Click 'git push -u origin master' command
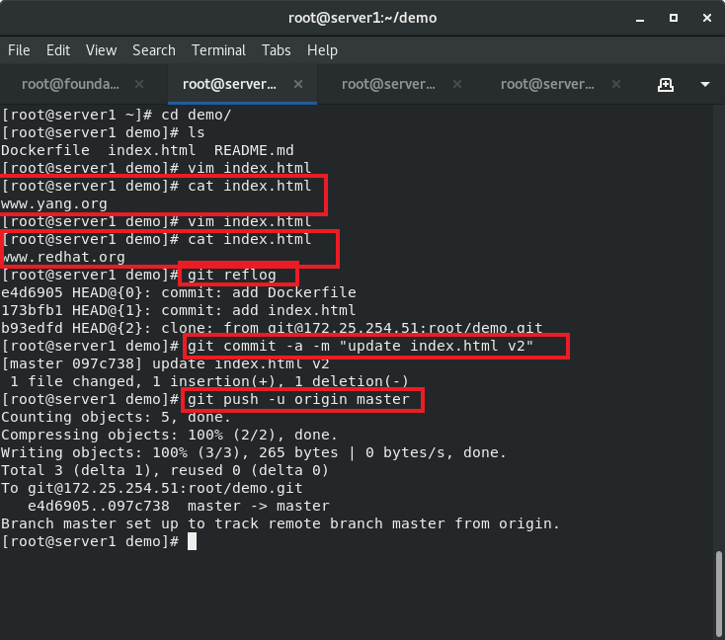Screen dimensions: 725x640 298,399
